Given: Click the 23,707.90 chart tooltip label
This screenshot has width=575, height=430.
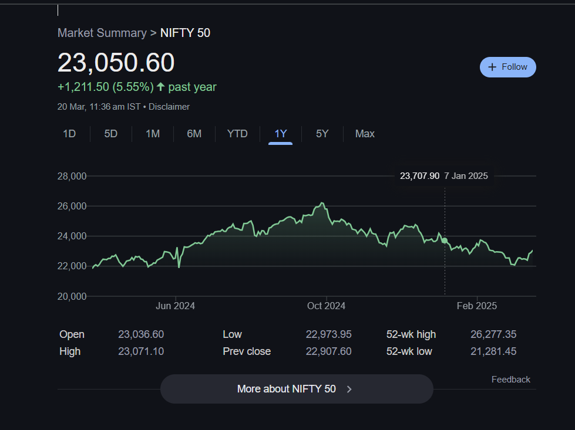Looking at the screenshot, I should click(x=419, y=176).
